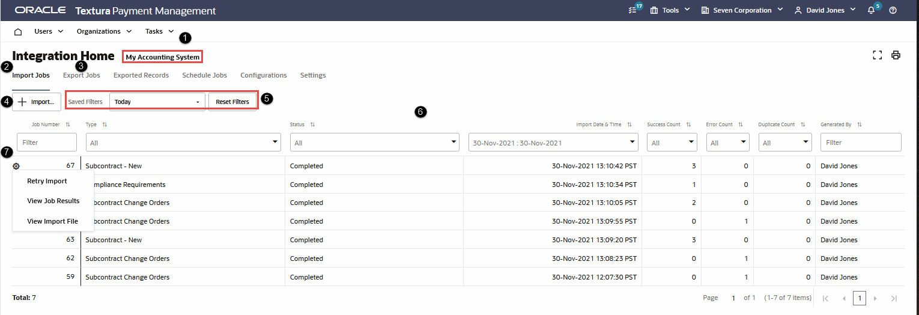Expand the Tasks menu
This screenshot has height=315, width=919.
point(160,31)
